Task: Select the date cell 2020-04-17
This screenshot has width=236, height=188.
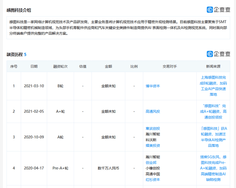Action: click(x=34, y=168)
